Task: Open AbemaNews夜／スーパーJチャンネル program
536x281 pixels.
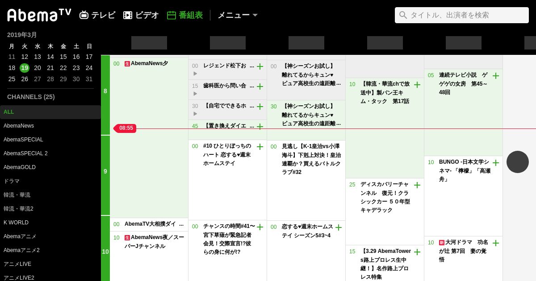Action: point(149,256)
